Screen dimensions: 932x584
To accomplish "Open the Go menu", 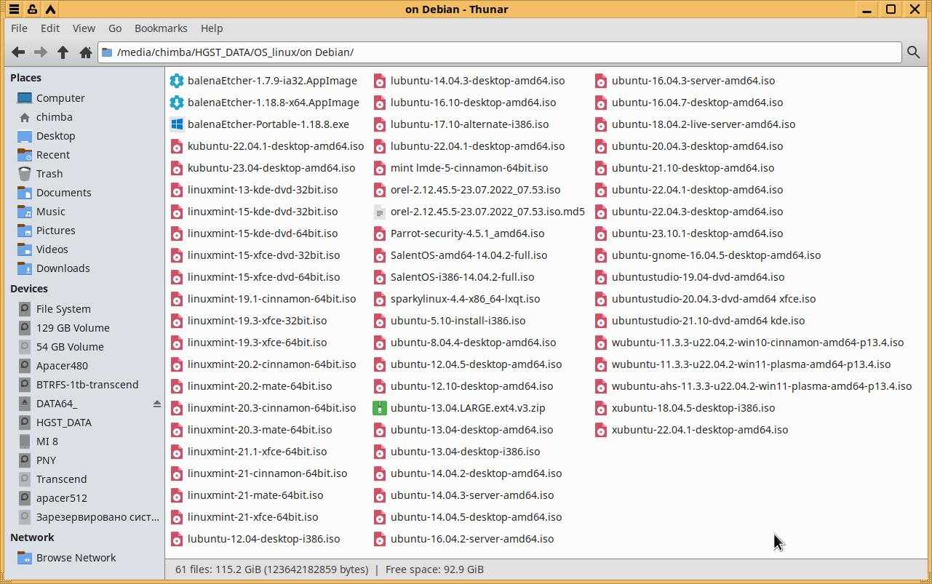I will [x=115, y=28].
